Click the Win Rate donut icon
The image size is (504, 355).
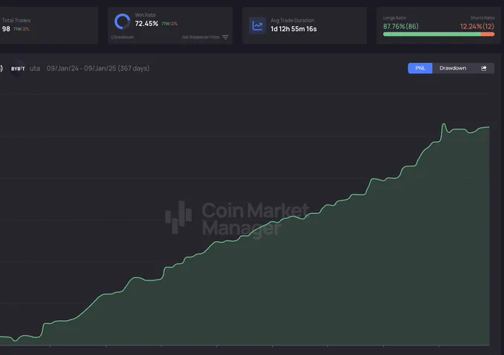tap(122, 21)
